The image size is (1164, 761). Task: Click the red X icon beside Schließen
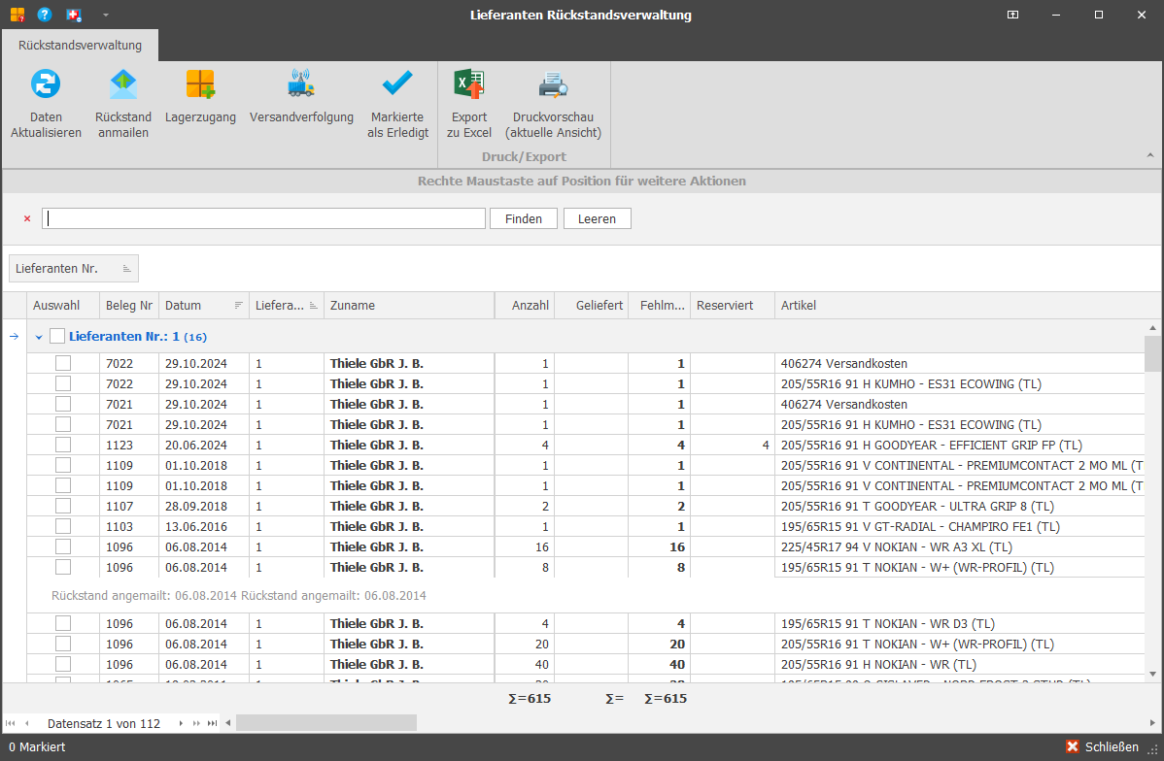point(1073,746)
